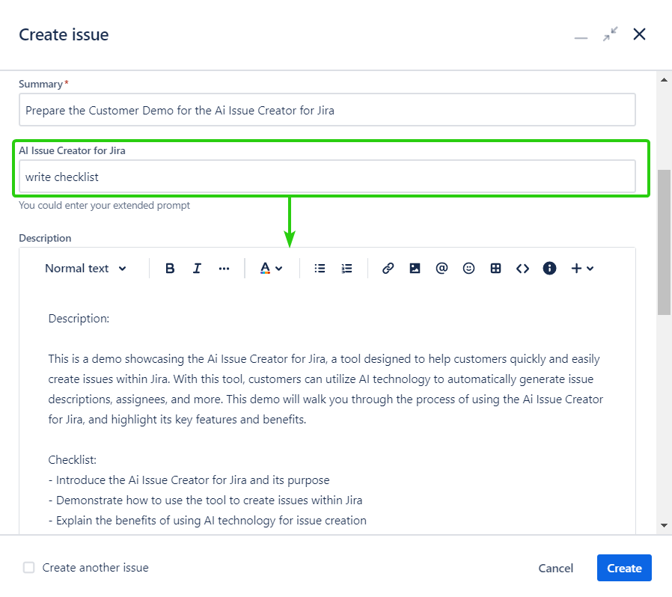Image resolution: width=672 pixels, height=597 pixels.
Task: Insert a bullet list
Action: pyautogui.click(x=320, y=269)
